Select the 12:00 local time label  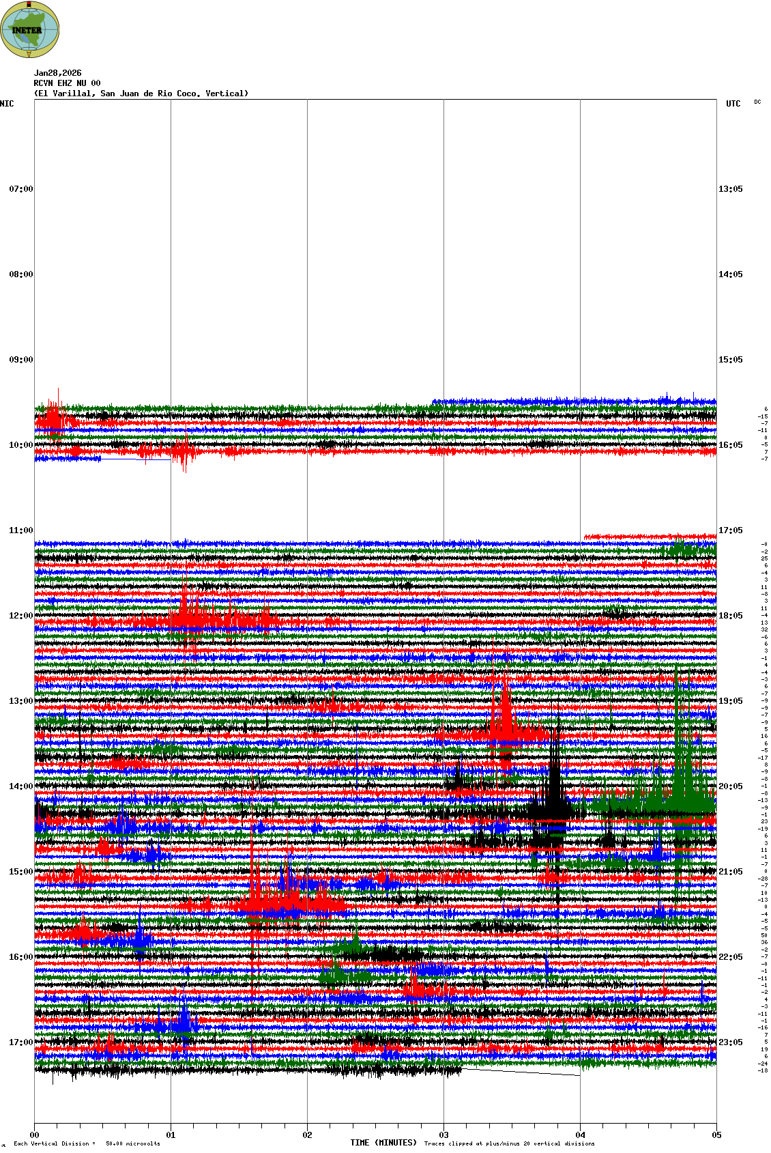[x=20, y=616]
